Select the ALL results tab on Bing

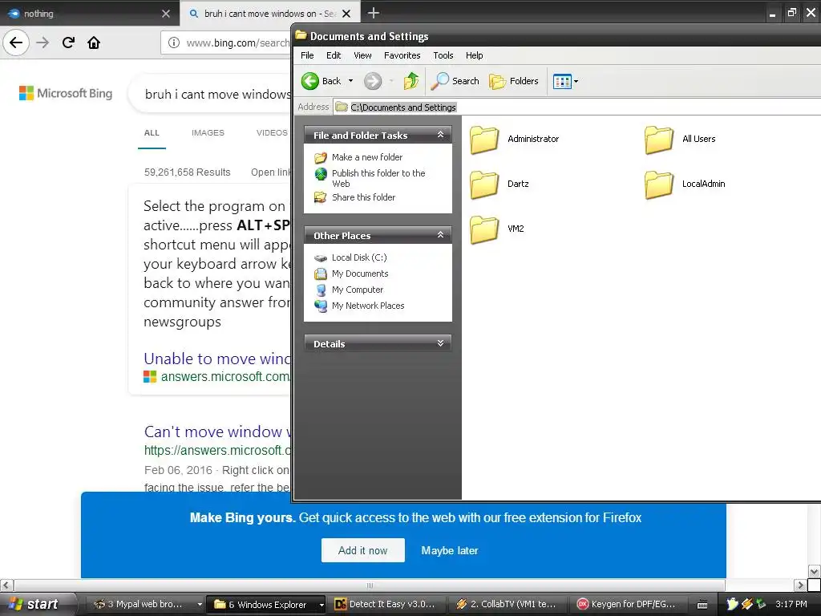click(x=152, y=133)
